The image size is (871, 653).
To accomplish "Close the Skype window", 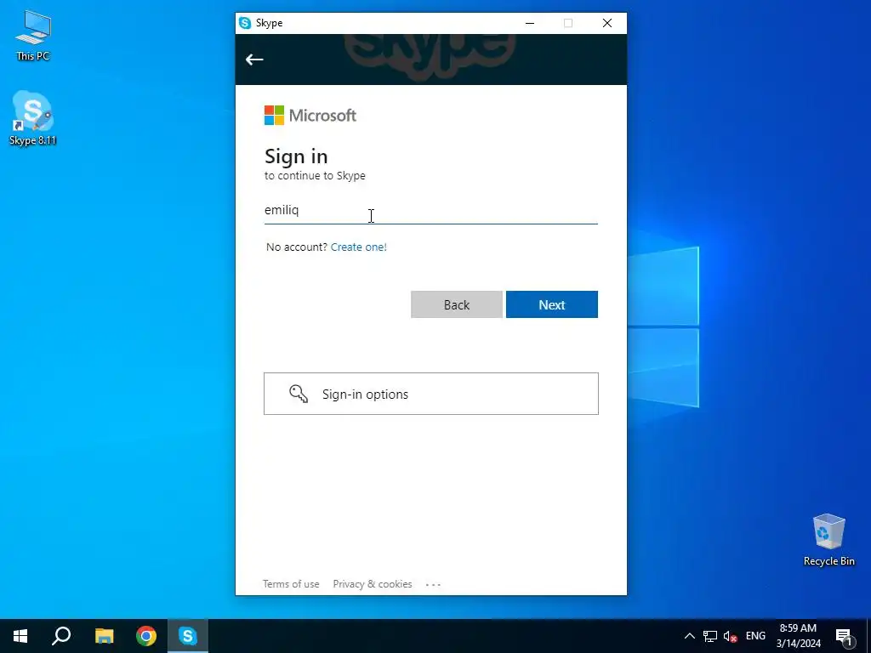I will [607, 23].
